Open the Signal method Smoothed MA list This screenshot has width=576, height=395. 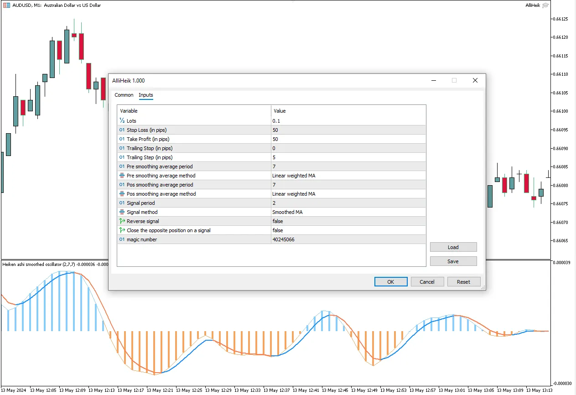348,212
